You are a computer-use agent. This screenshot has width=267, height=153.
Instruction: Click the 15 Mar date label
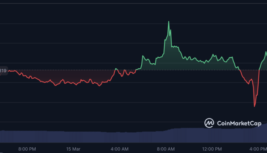pyautogui.click(x=73, y=148)
